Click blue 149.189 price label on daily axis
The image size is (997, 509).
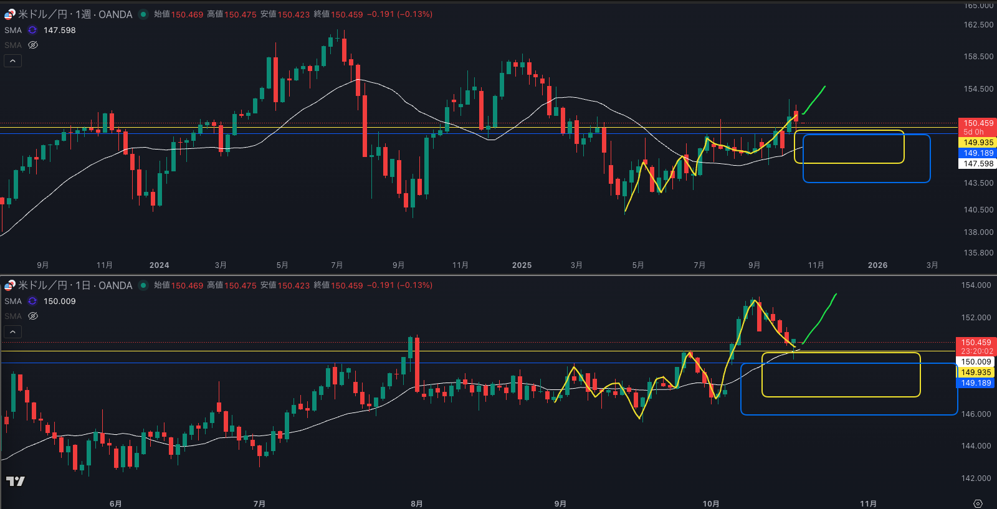pyautogui.click(x=975, y=383)
